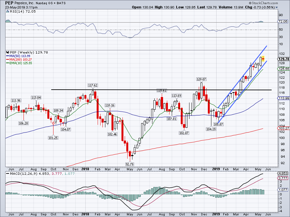Click the 113.99 MA axis tag
The width and height of the screenshot is (290, 217).
(x=284, y=98)
